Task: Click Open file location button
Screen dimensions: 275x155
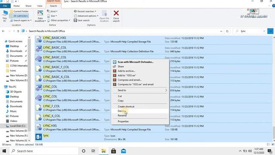Action: click(x=104, y=16)
